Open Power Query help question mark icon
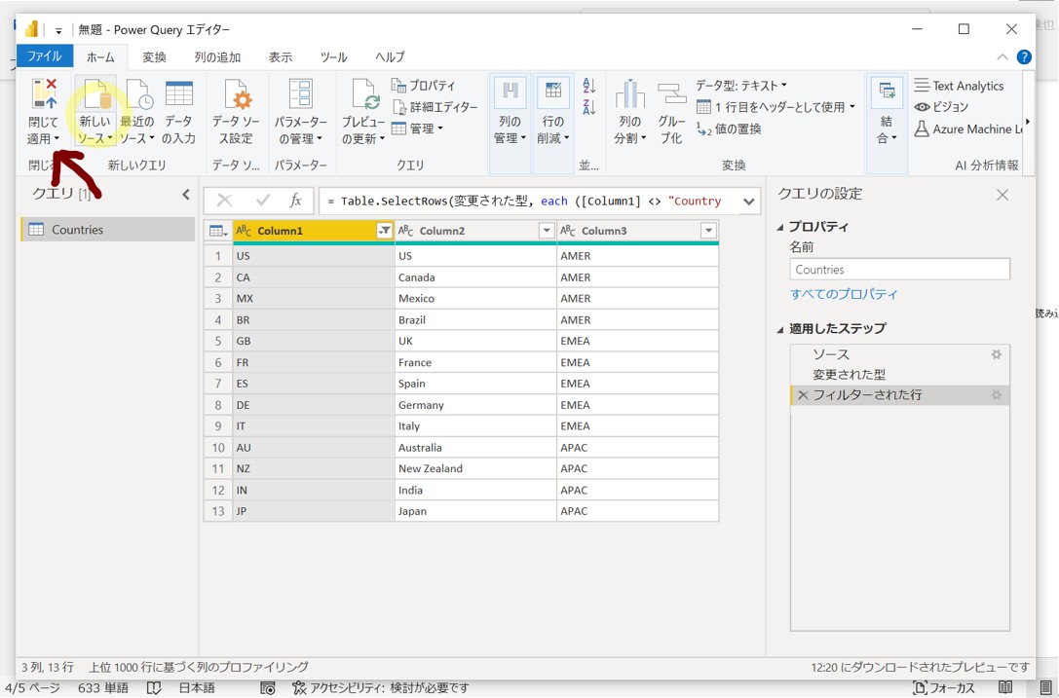Viewport: 1059px width, 698px height. 1024,56
